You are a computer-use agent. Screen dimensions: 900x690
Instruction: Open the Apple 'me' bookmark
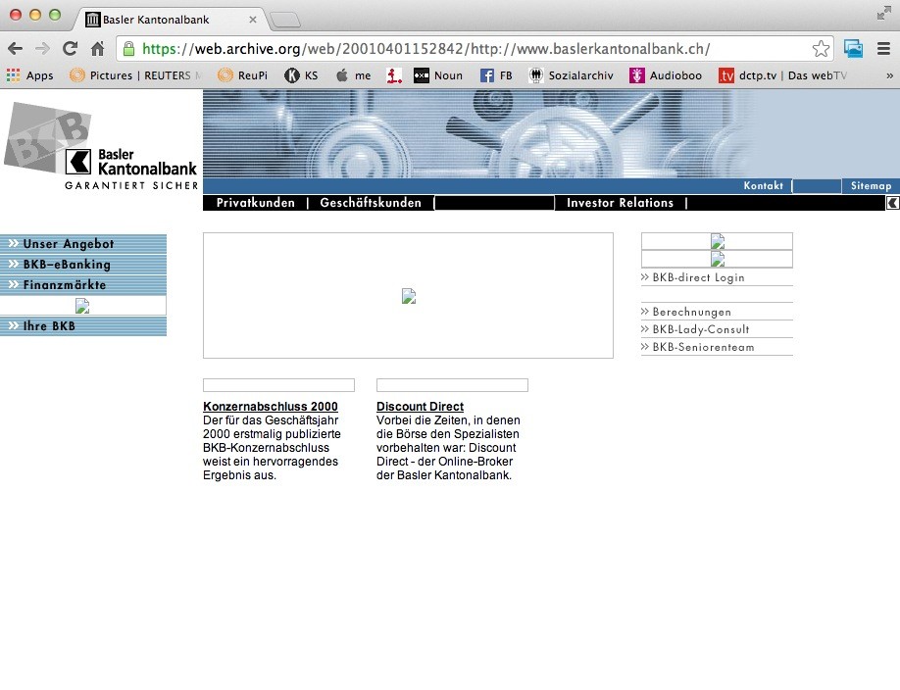[354, 75]
